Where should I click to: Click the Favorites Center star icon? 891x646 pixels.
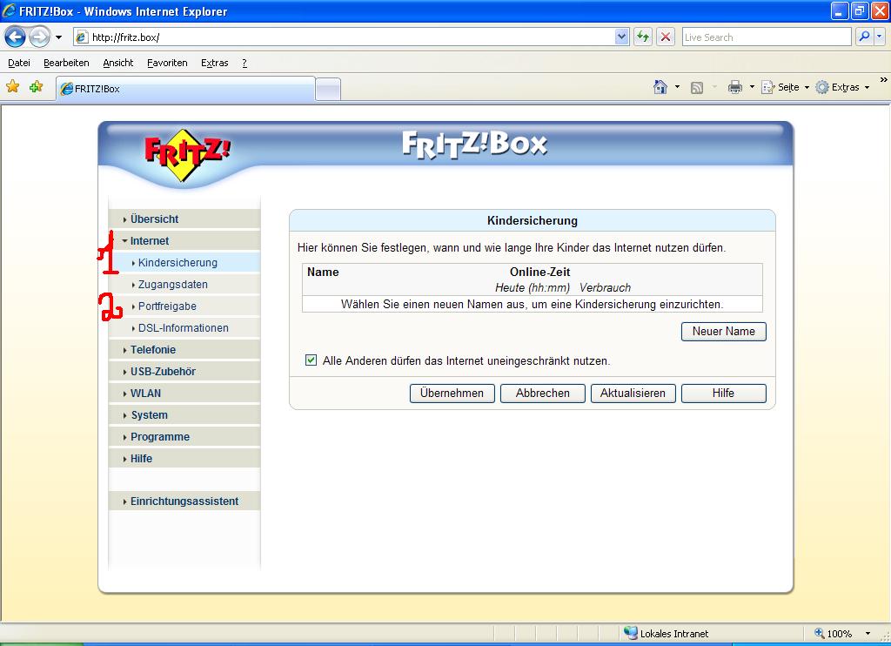tap(12, 87)
